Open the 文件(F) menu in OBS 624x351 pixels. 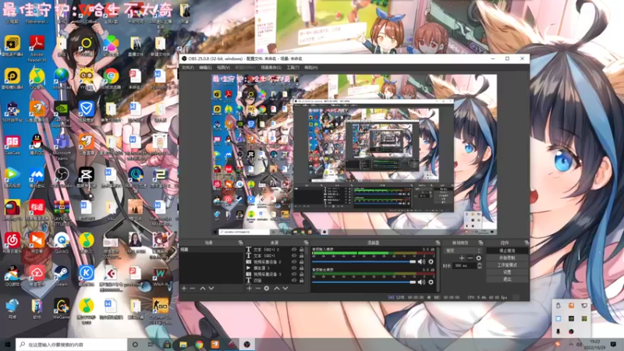187,68
